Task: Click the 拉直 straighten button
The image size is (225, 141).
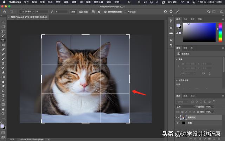Action: tap(84, 12)
